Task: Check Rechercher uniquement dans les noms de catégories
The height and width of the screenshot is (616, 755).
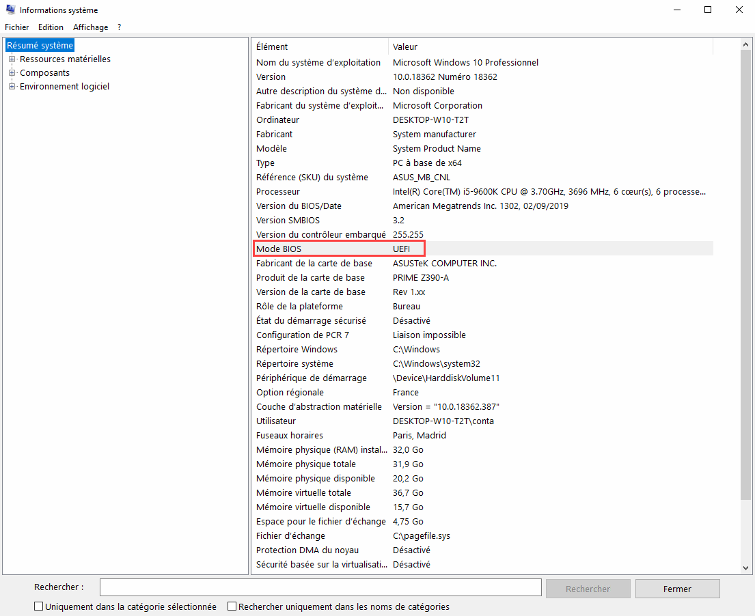Action: 232,606
